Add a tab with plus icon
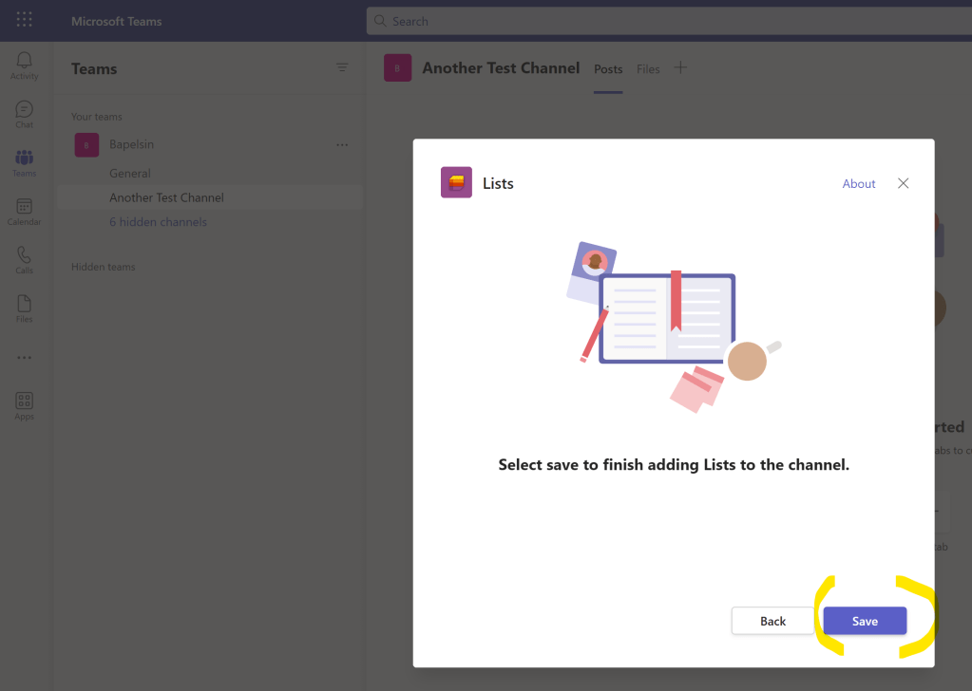Image resolution: width=972 pixels, height=691 pixels. coord(680,67)
